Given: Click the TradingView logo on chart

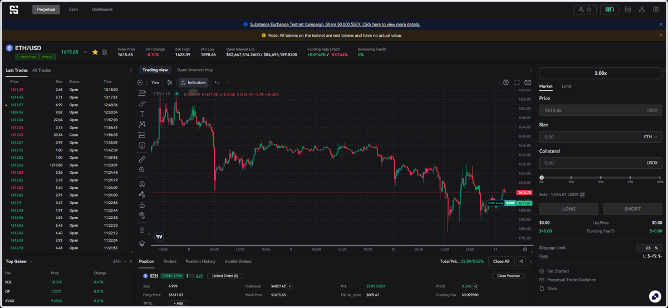Looking at the screenshot, I should click(x=159, y=237).
